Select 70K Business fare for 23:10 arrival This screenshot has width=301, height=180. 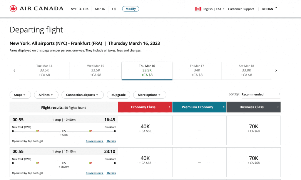click(254, 162)
